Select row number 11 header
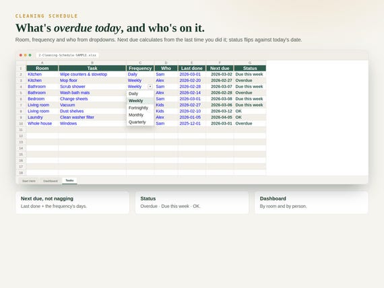The image size is (384, 288). pyautogui.click(x=21, y=130)
